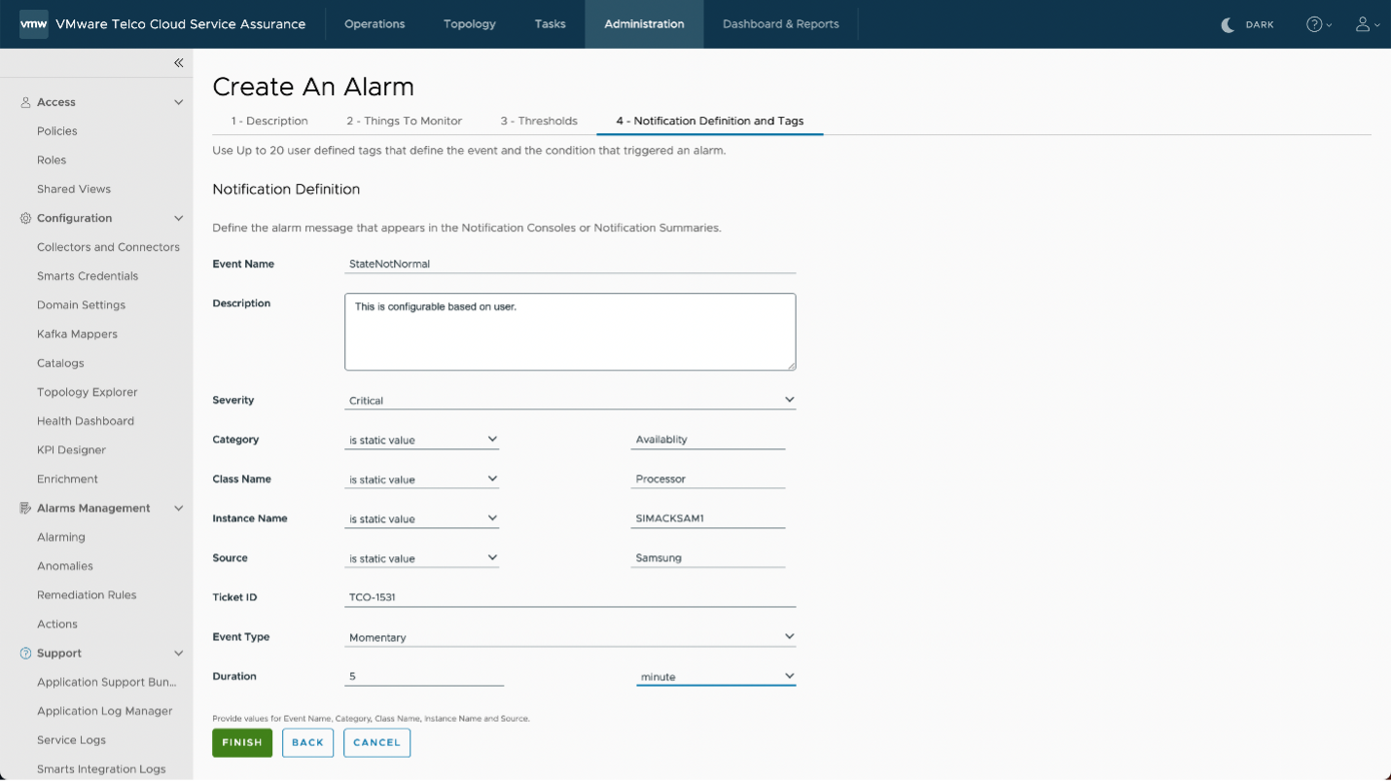Go to Alarming page
The width and height of the screenshot is (1391, 784).
click(61, 538)
